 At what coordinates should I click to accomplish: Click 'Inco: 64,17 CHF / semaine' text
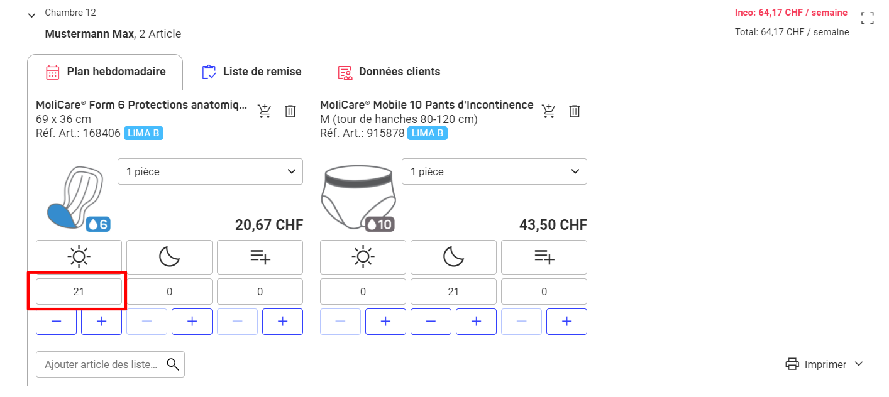point(791,13)
